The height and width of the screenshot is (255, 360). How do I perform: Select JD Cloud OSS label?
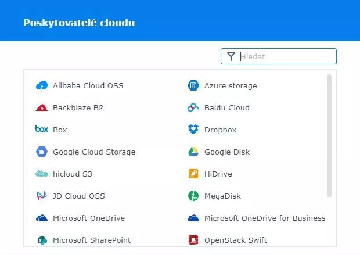pyautogui.click(x=79, y=196)
